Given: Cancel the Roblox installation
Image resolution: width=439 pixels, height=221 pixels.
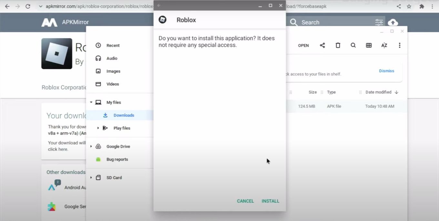Looking at the screenshot, I should click(245, 201).
